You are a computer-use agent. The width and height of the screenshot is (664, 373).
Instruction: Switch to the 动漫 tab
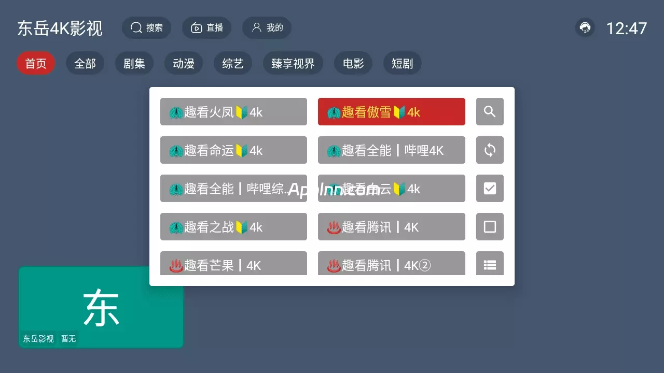point(184,64)
